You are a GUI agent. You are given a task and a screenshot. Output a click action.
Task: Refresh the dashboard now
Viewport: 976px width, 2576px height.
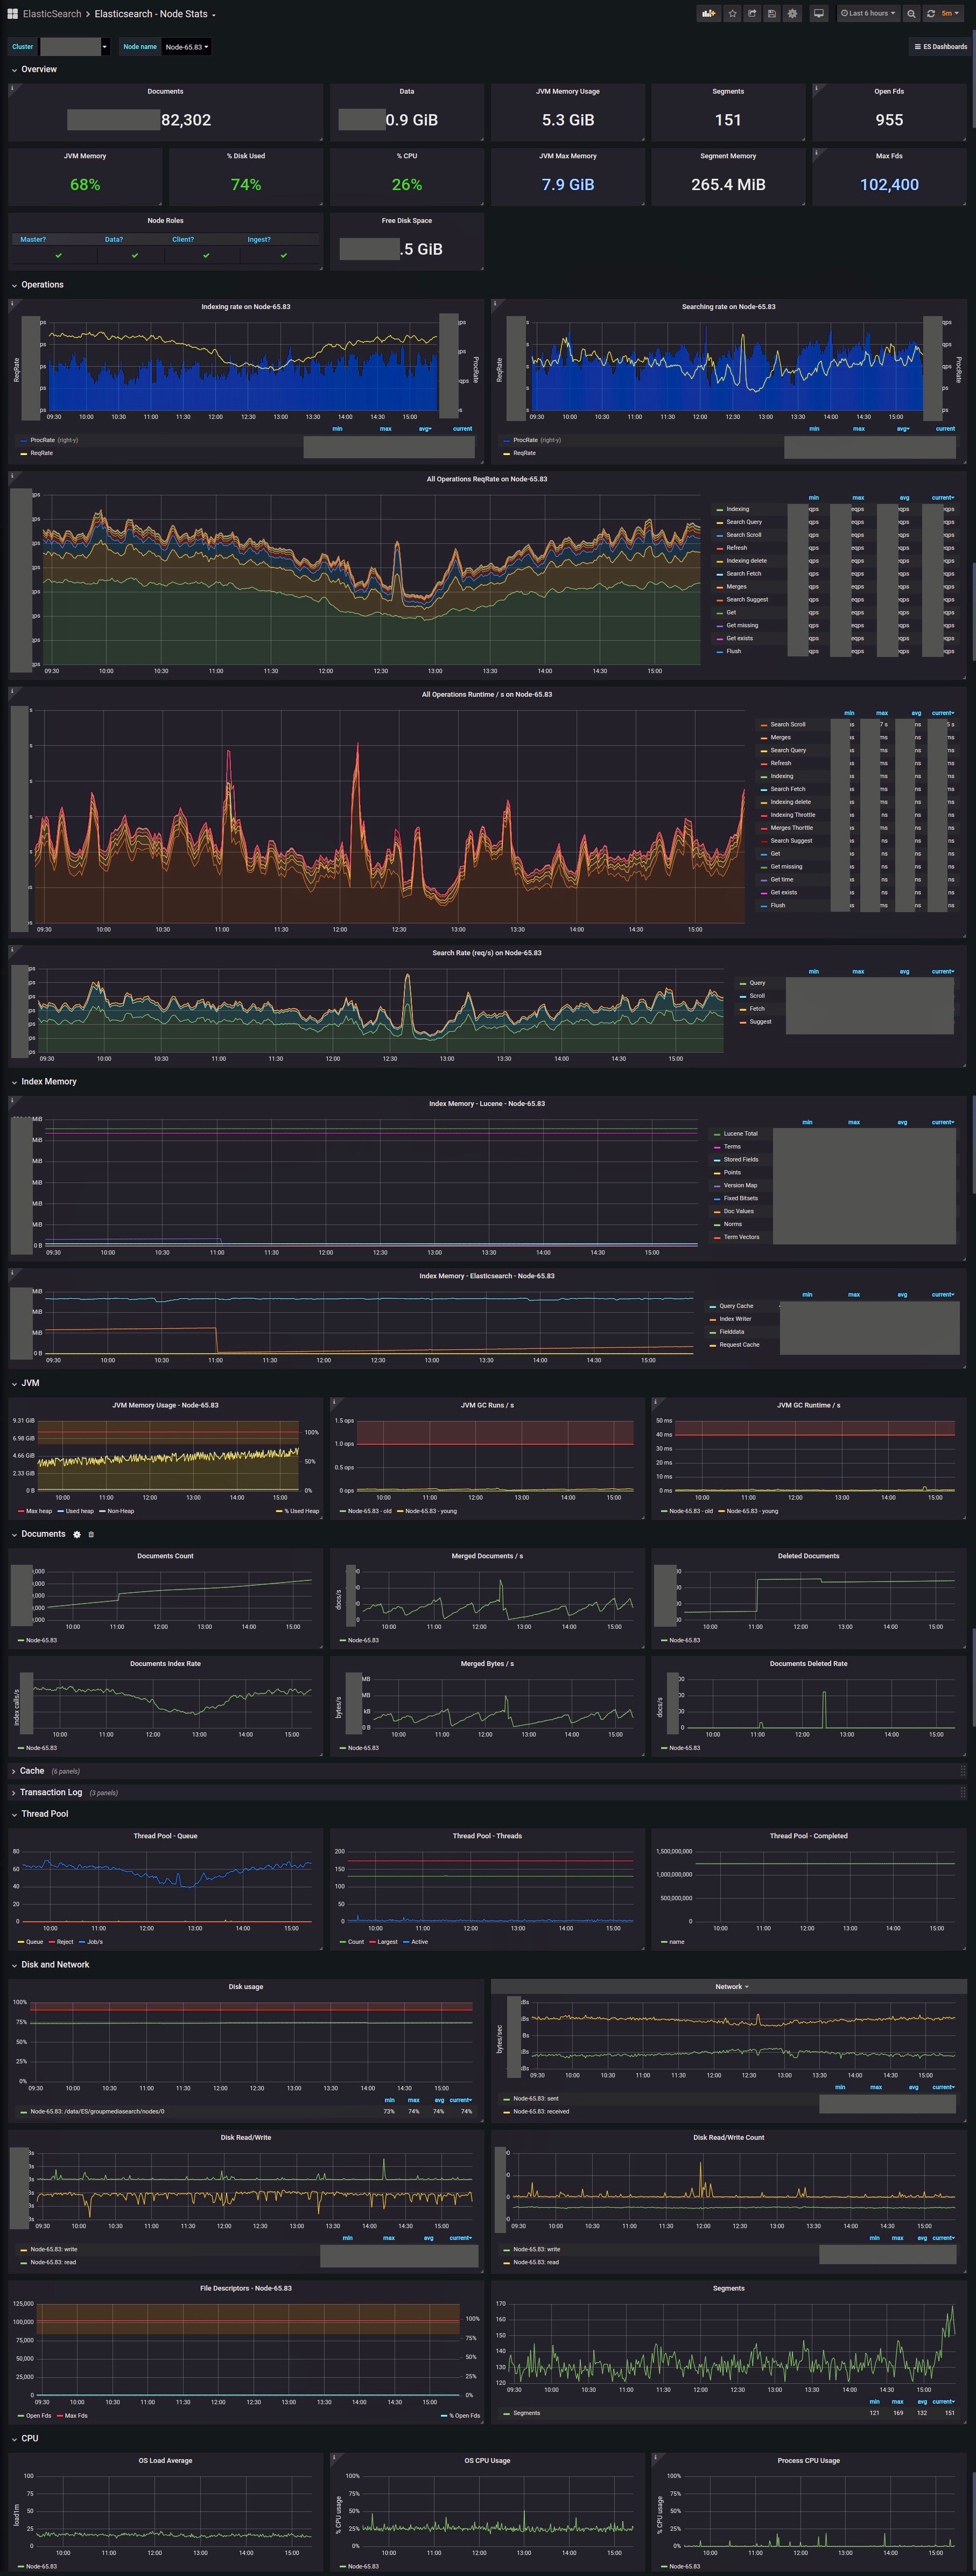pyautogui.click(x=931, y=14)
